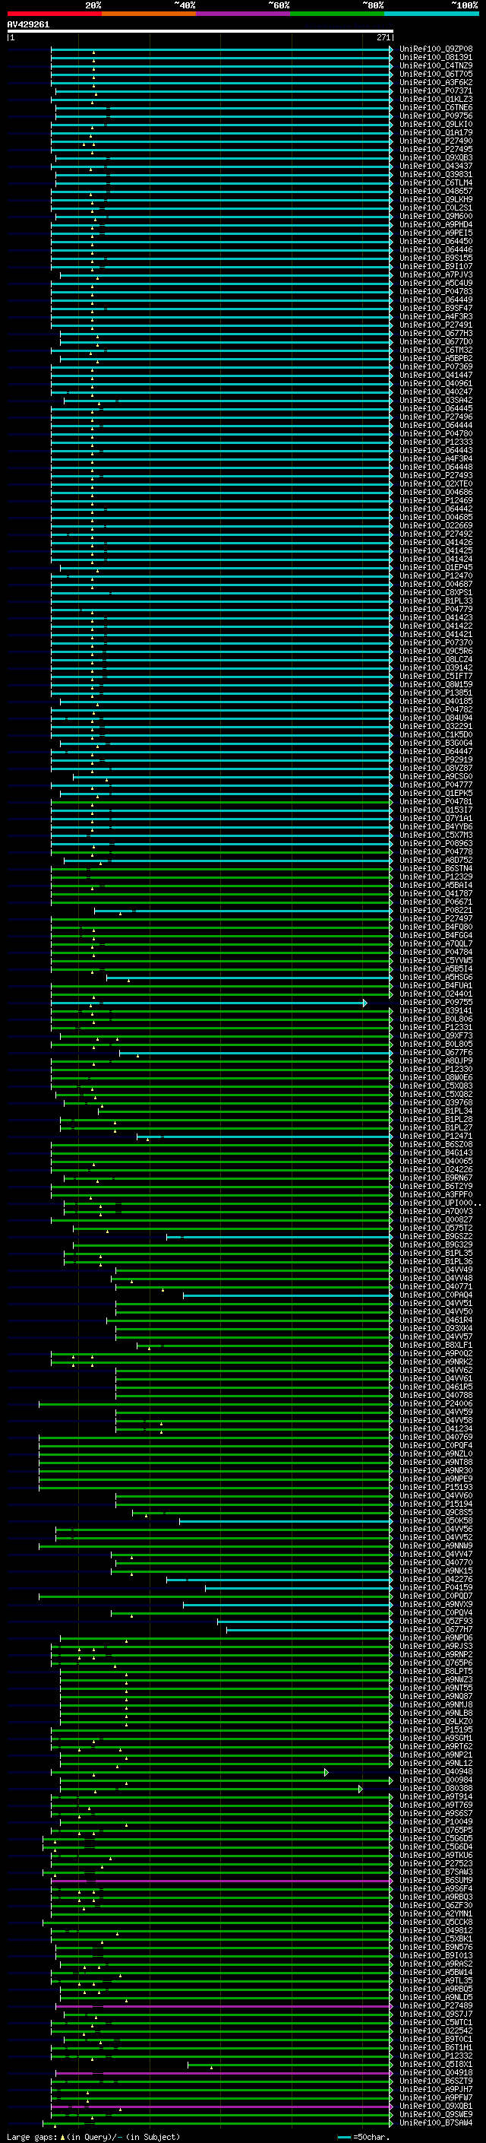
Task: Select the UniRef100_Q00827 entry
Action: [x=436, y=1219]
